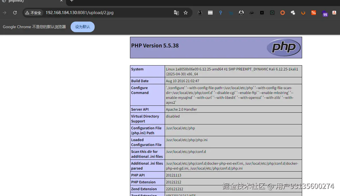This screenshot has width=340, height=196.
Task: Open the hooded hacker extension icon
Action: tap(241, 13)
